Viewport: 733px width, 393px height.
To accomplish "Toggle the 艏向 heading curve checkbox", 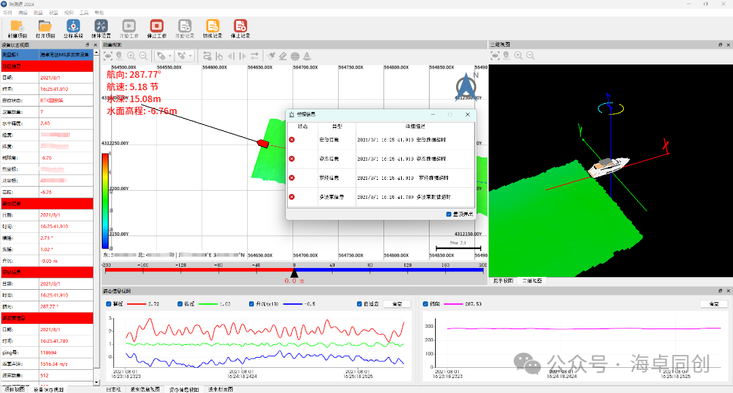I will click(426, 304).
